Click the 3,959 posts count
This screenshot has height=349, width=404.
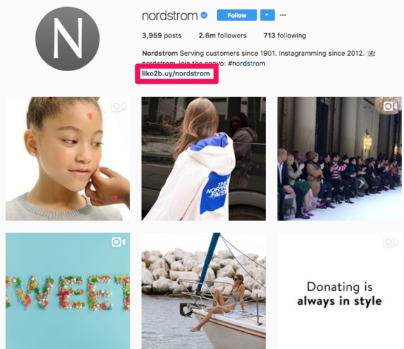161,36
